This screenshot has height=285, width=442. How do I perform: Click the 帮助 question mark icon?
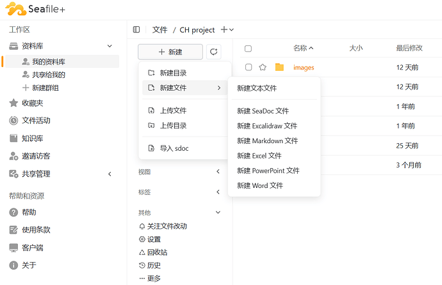click(13, 212)
